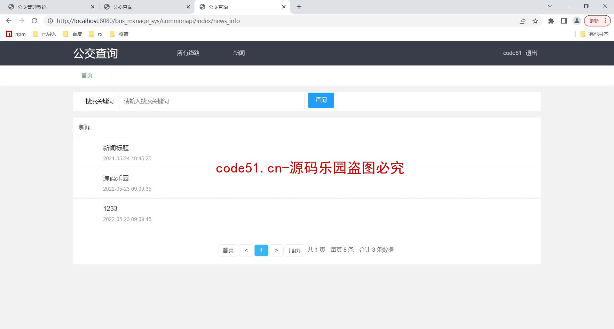Close the middle 公交查询 tab

[x=188, y=7]
